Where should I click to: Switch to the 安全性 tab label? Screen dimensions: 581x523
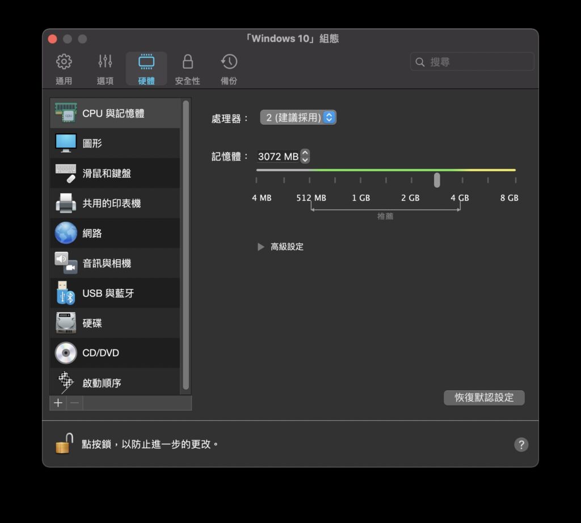[x=187, y=81]
